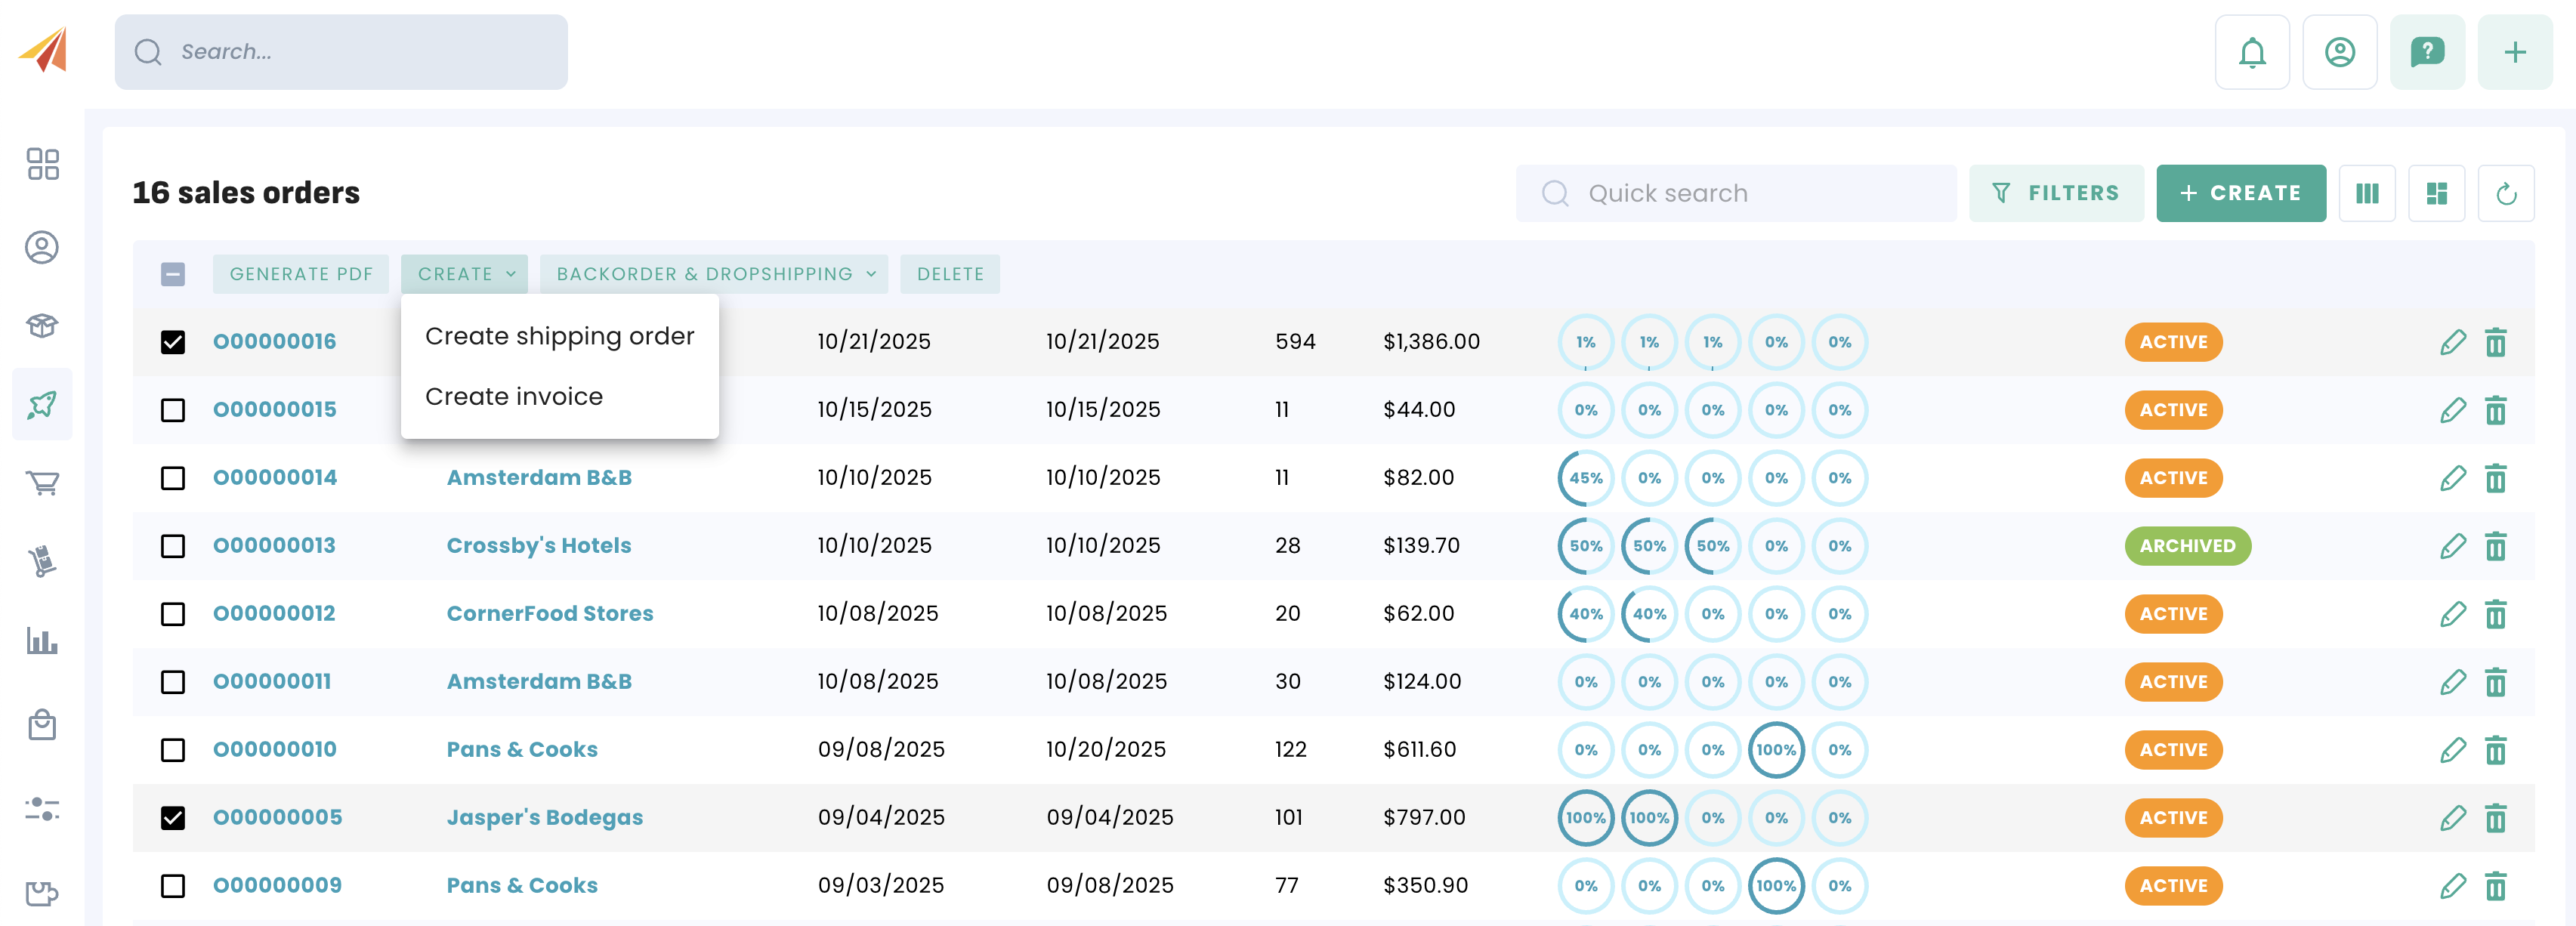The width and height of the screenshot is (2576, 926).
Task: Delete order 000000013 with trash icon
Action: 2495,546
